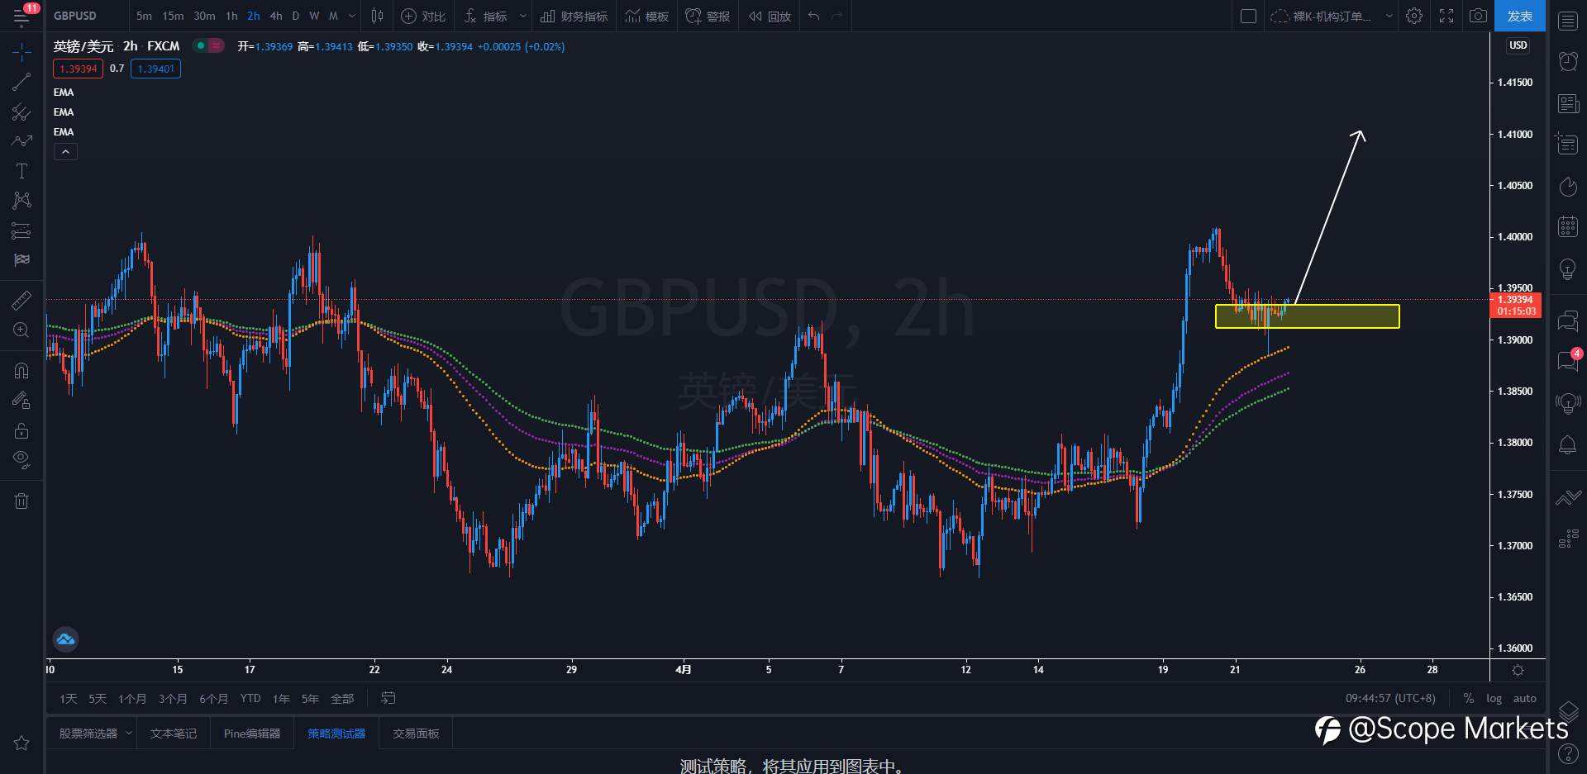Switch to the 5m timeframe
1587x774 pixels.
click(144, 16)
